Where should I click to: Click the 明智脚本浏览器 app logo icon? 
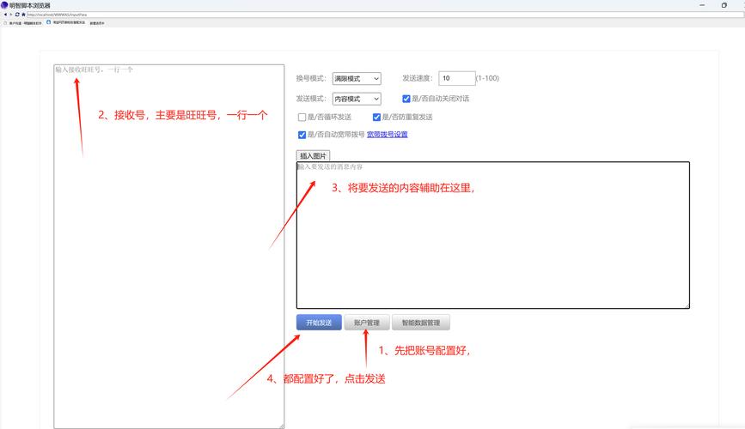pyautogui.click(x=4, y=4)
